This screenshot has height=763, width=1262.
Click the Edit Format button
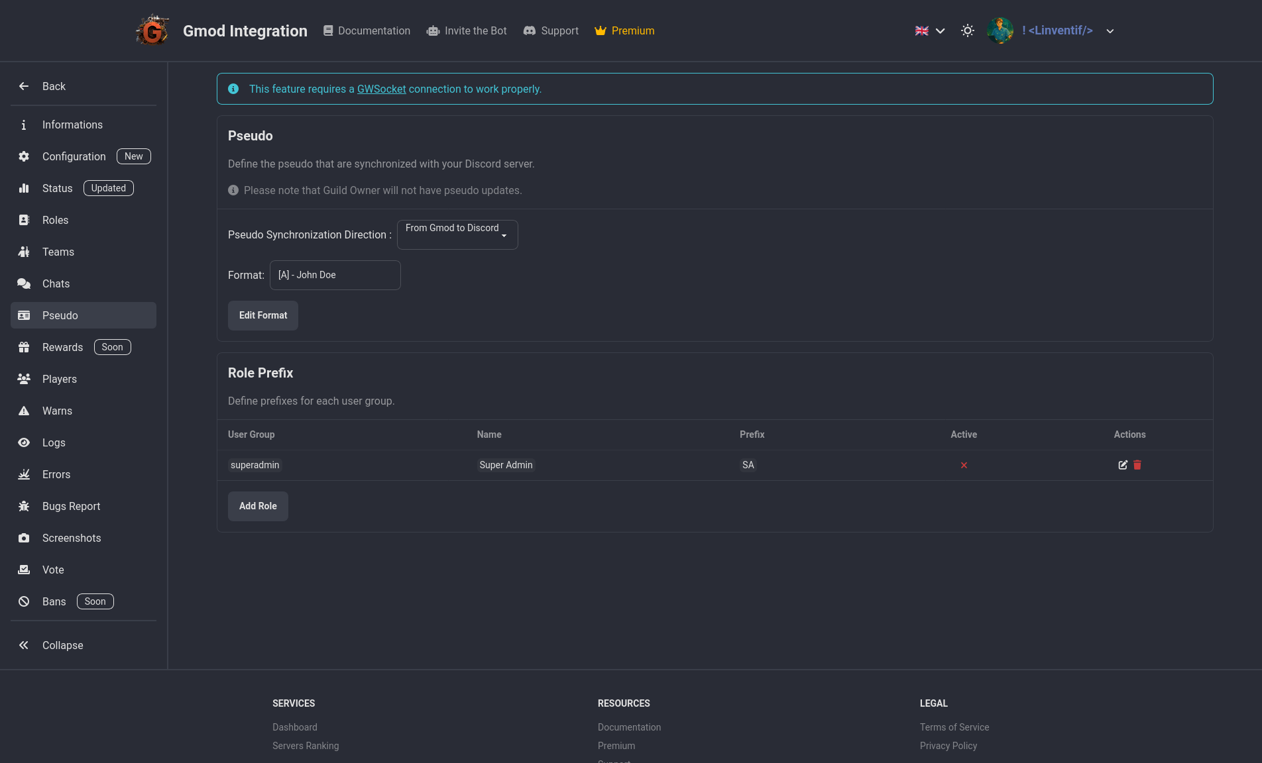coord(262,315)
